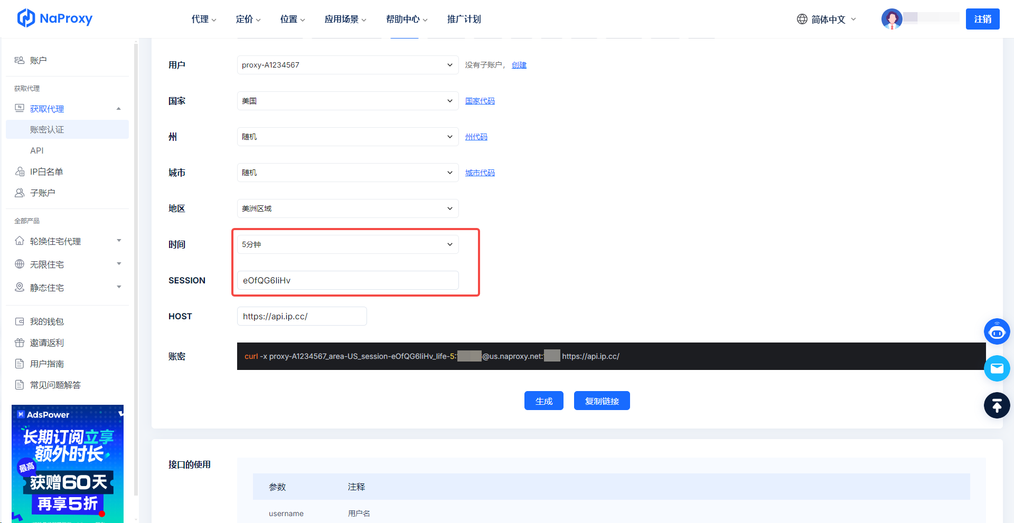Image resolution: width=1014 pixels, height=523 pixels.
Task: Expand the 简体中文 language selector
Action: (827, 20)
